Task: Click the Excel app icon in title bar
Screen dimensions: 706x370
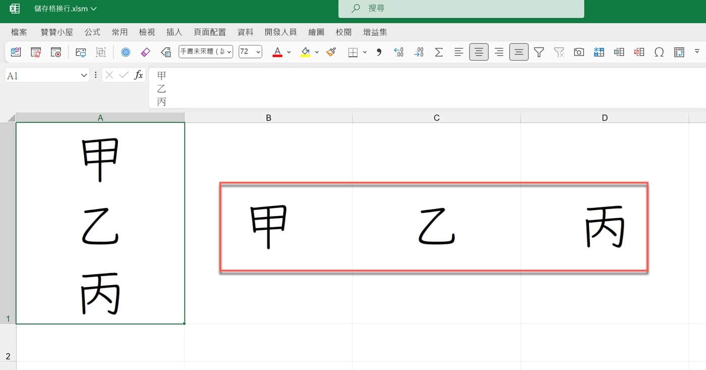Action: (x=15, y=8)
